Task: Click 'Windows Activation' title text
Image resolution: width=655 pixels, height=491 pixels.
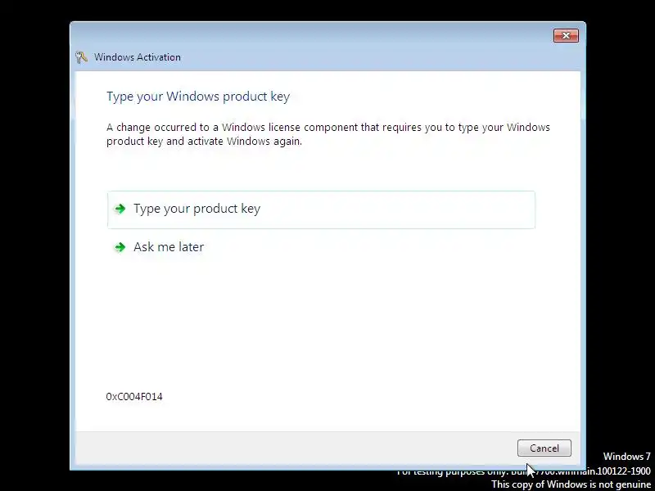Action: tap(137, 57)
